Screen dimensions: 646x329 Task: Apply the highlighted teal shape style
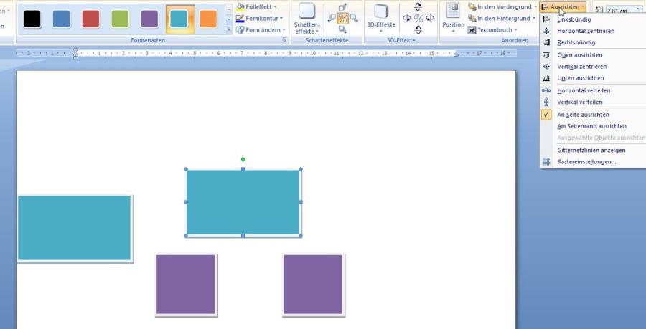pos(179,19)
